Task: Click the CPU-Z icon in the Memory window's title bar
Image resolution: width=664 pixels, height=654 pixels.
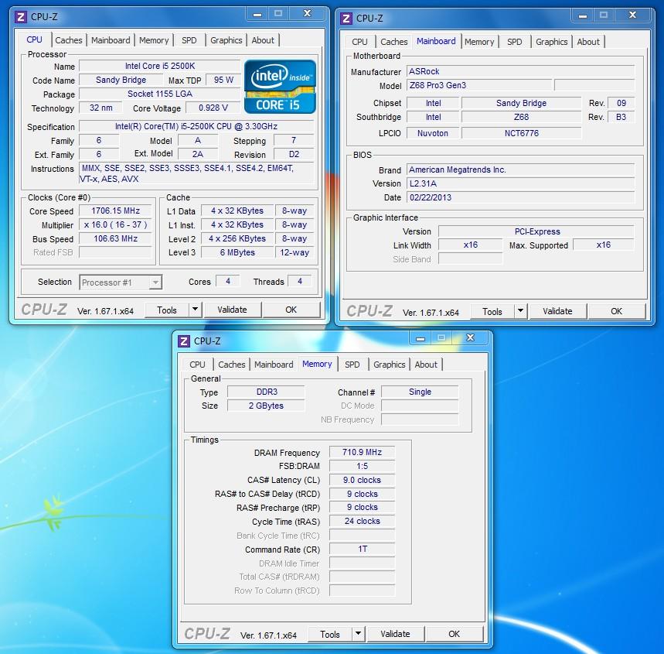Action: pyautogui.click(x=183, y=341)
